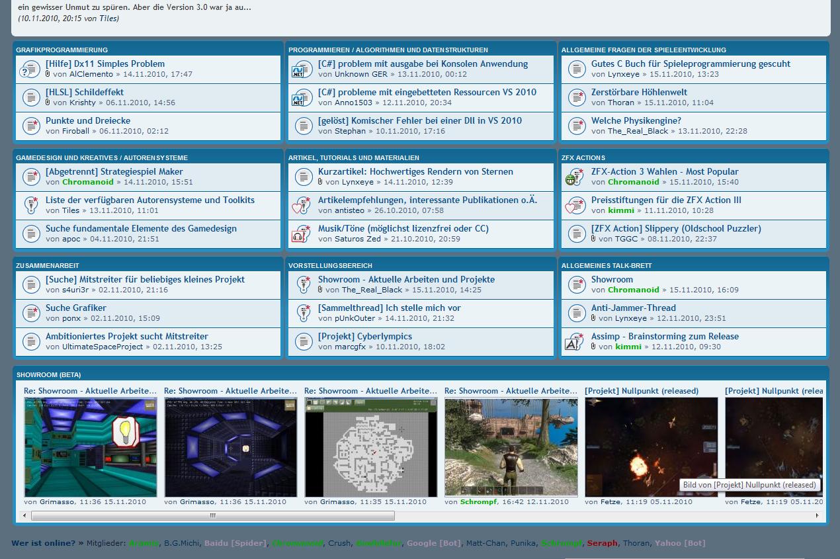The height and width of the screenshot is (559, 840).
Task: Click the showroom scroll left arrow
Action: pos(24,515)
